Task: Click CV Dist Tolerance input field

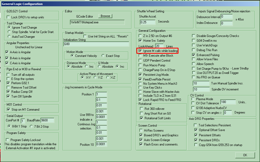Action: click(x=228, y=102)
